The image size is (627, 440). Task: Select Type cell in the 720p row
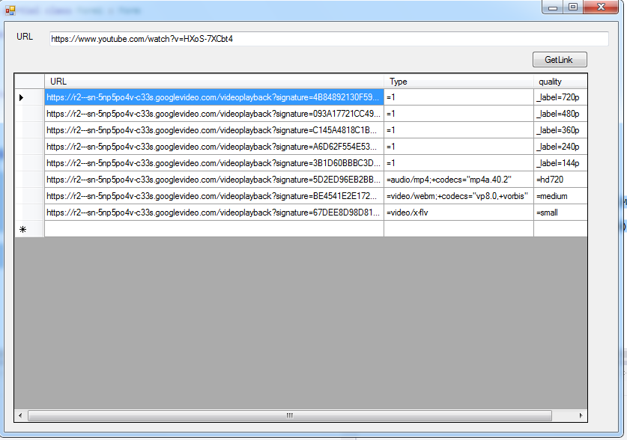pyautogui.click(x=458, y=97)
